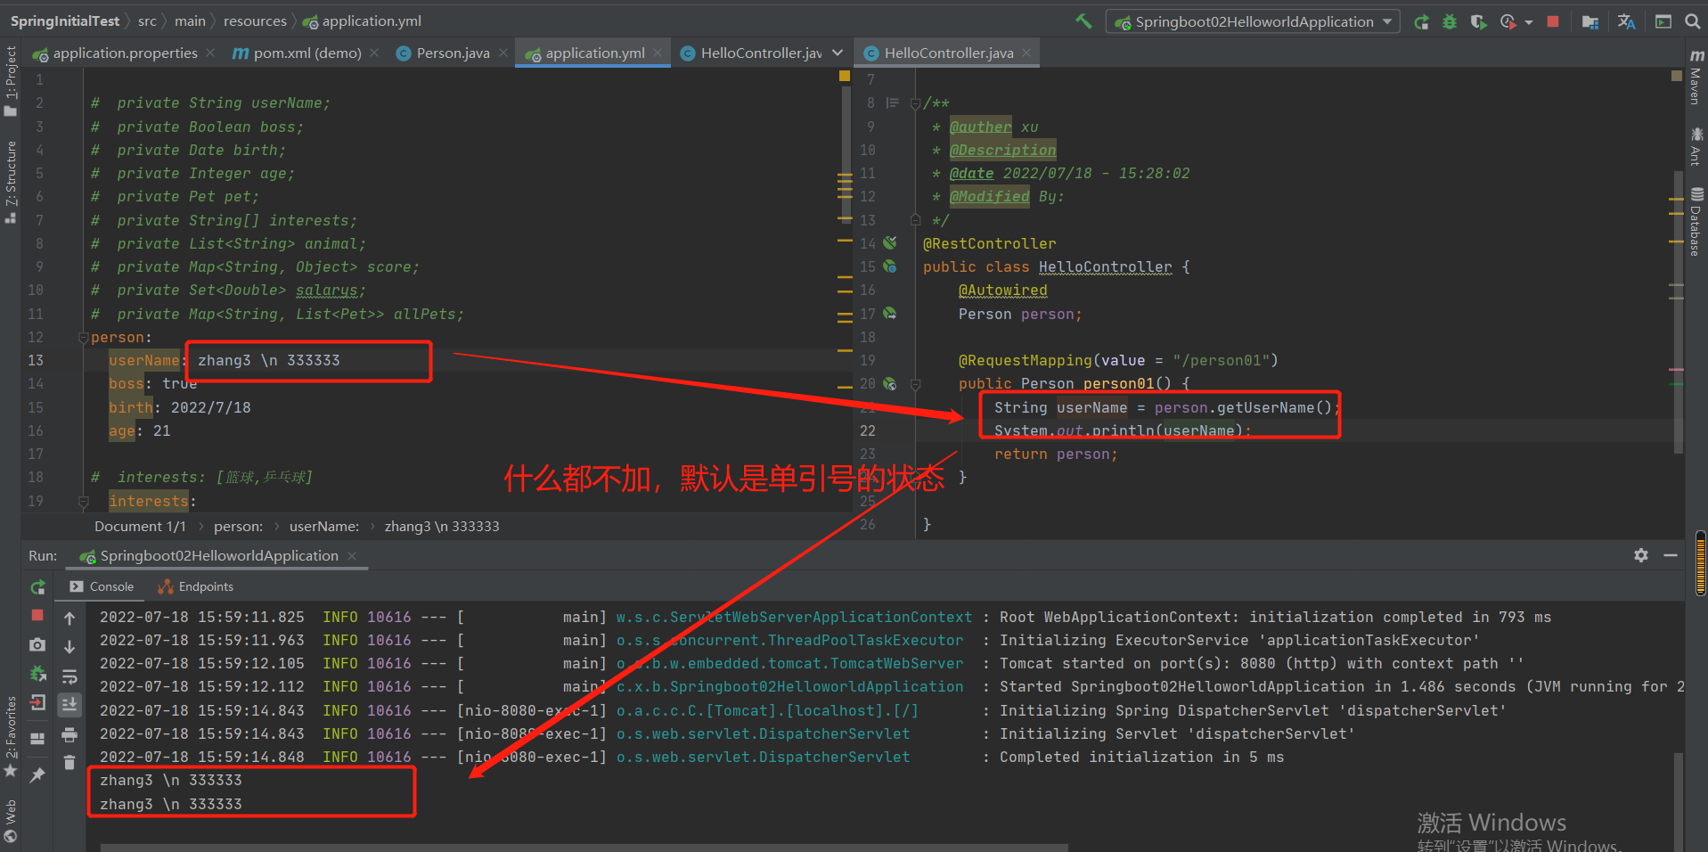The width and height of the screenshot is (1708, 852).
Task: Click the Dump Threads camera icon
Action: click(x=37, y=644)
